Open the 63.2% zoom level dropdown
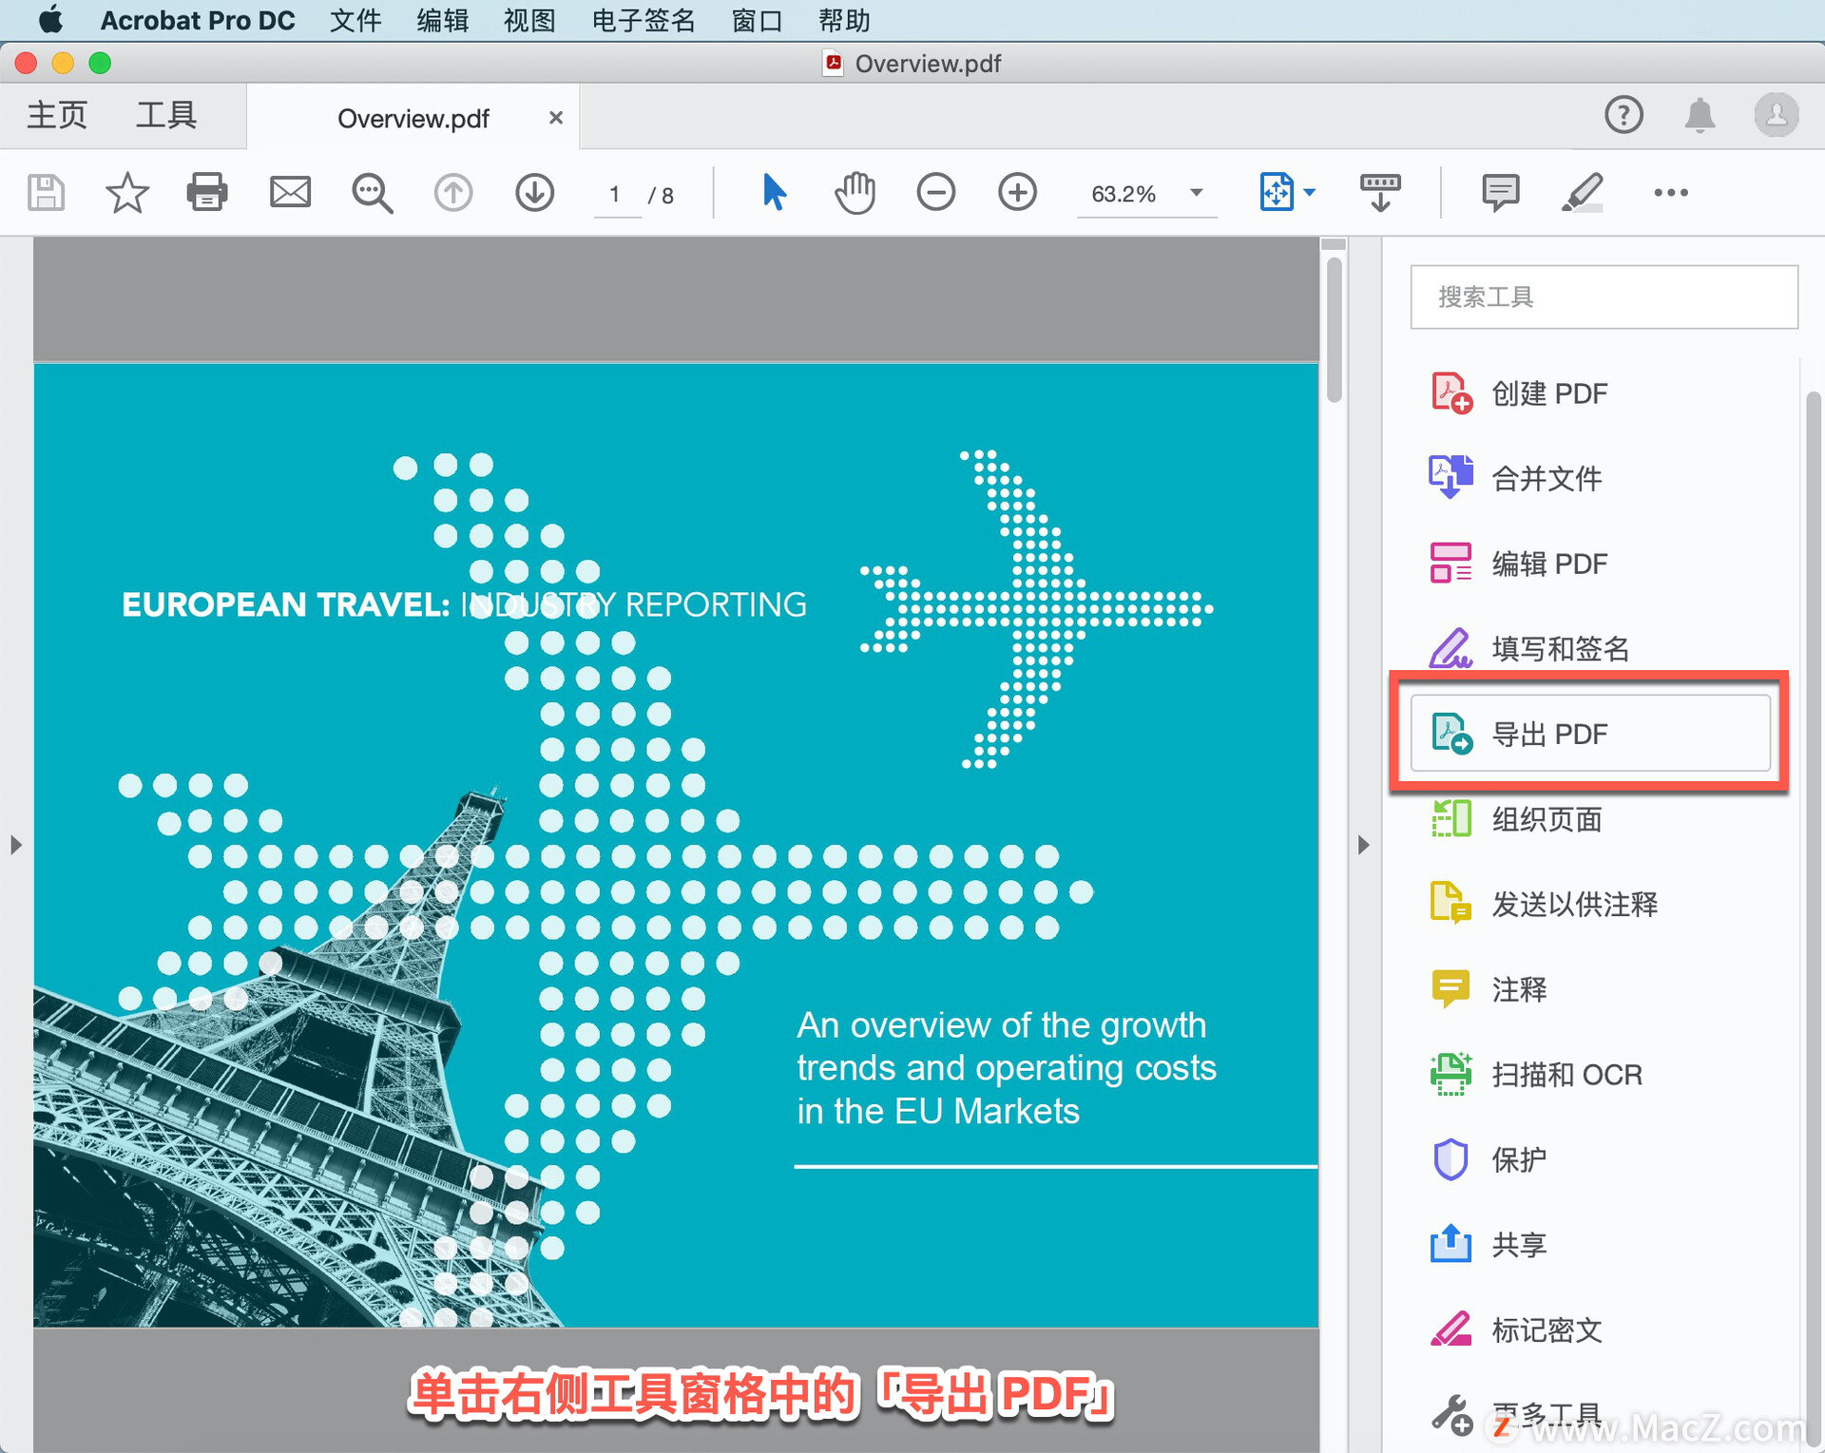The image size is (1825, 1453). (1197, 193)
